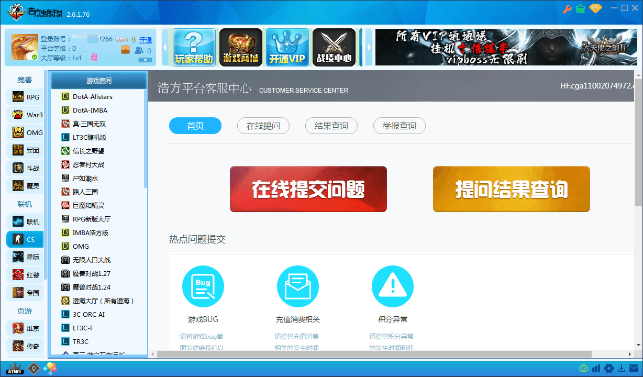Switch to the 在线提问 tab

click(x=263, y=126)
